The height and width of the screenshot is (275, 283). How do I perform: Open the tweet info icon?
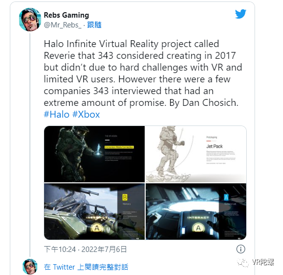(241, 249)
